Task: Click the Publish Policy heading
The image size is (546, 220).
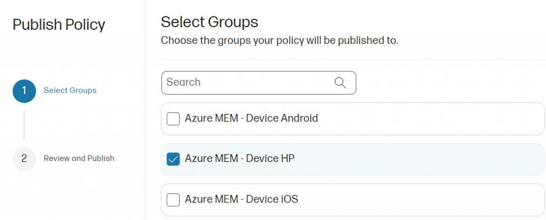Action: click(59, 25)
